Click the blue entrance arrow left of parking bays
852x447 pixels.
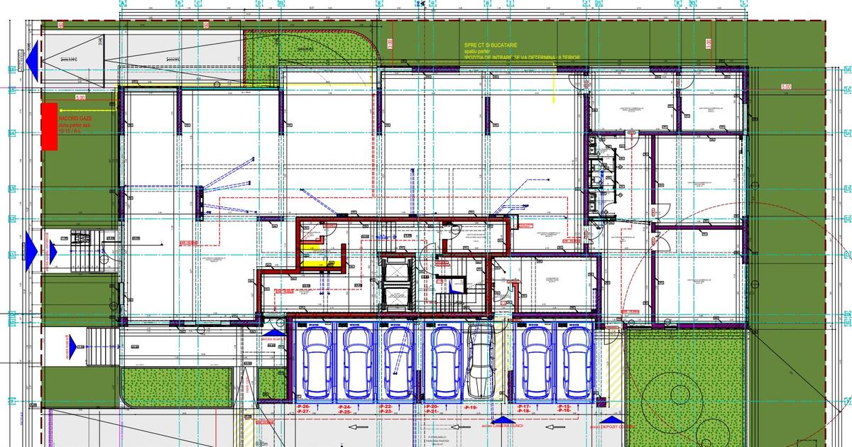271,331
